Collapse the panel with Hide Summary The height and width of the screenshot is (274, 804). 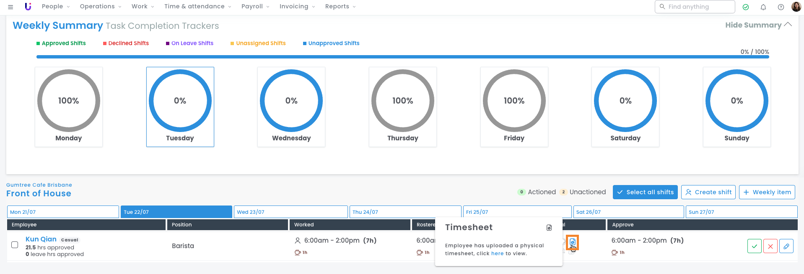(758, 25)
